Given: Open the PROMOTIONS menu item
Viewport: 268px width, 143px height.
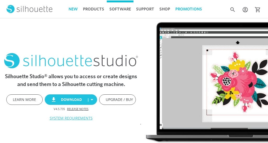Looking at the screenshot, I should point(188,9).
